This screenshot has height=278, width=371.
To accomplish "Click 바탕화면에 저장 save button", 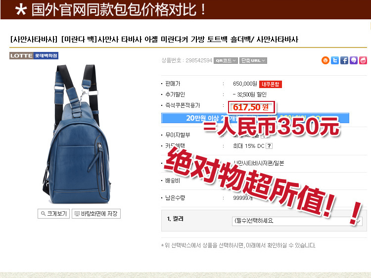I will pyautogui.click(x=96, y=214).
